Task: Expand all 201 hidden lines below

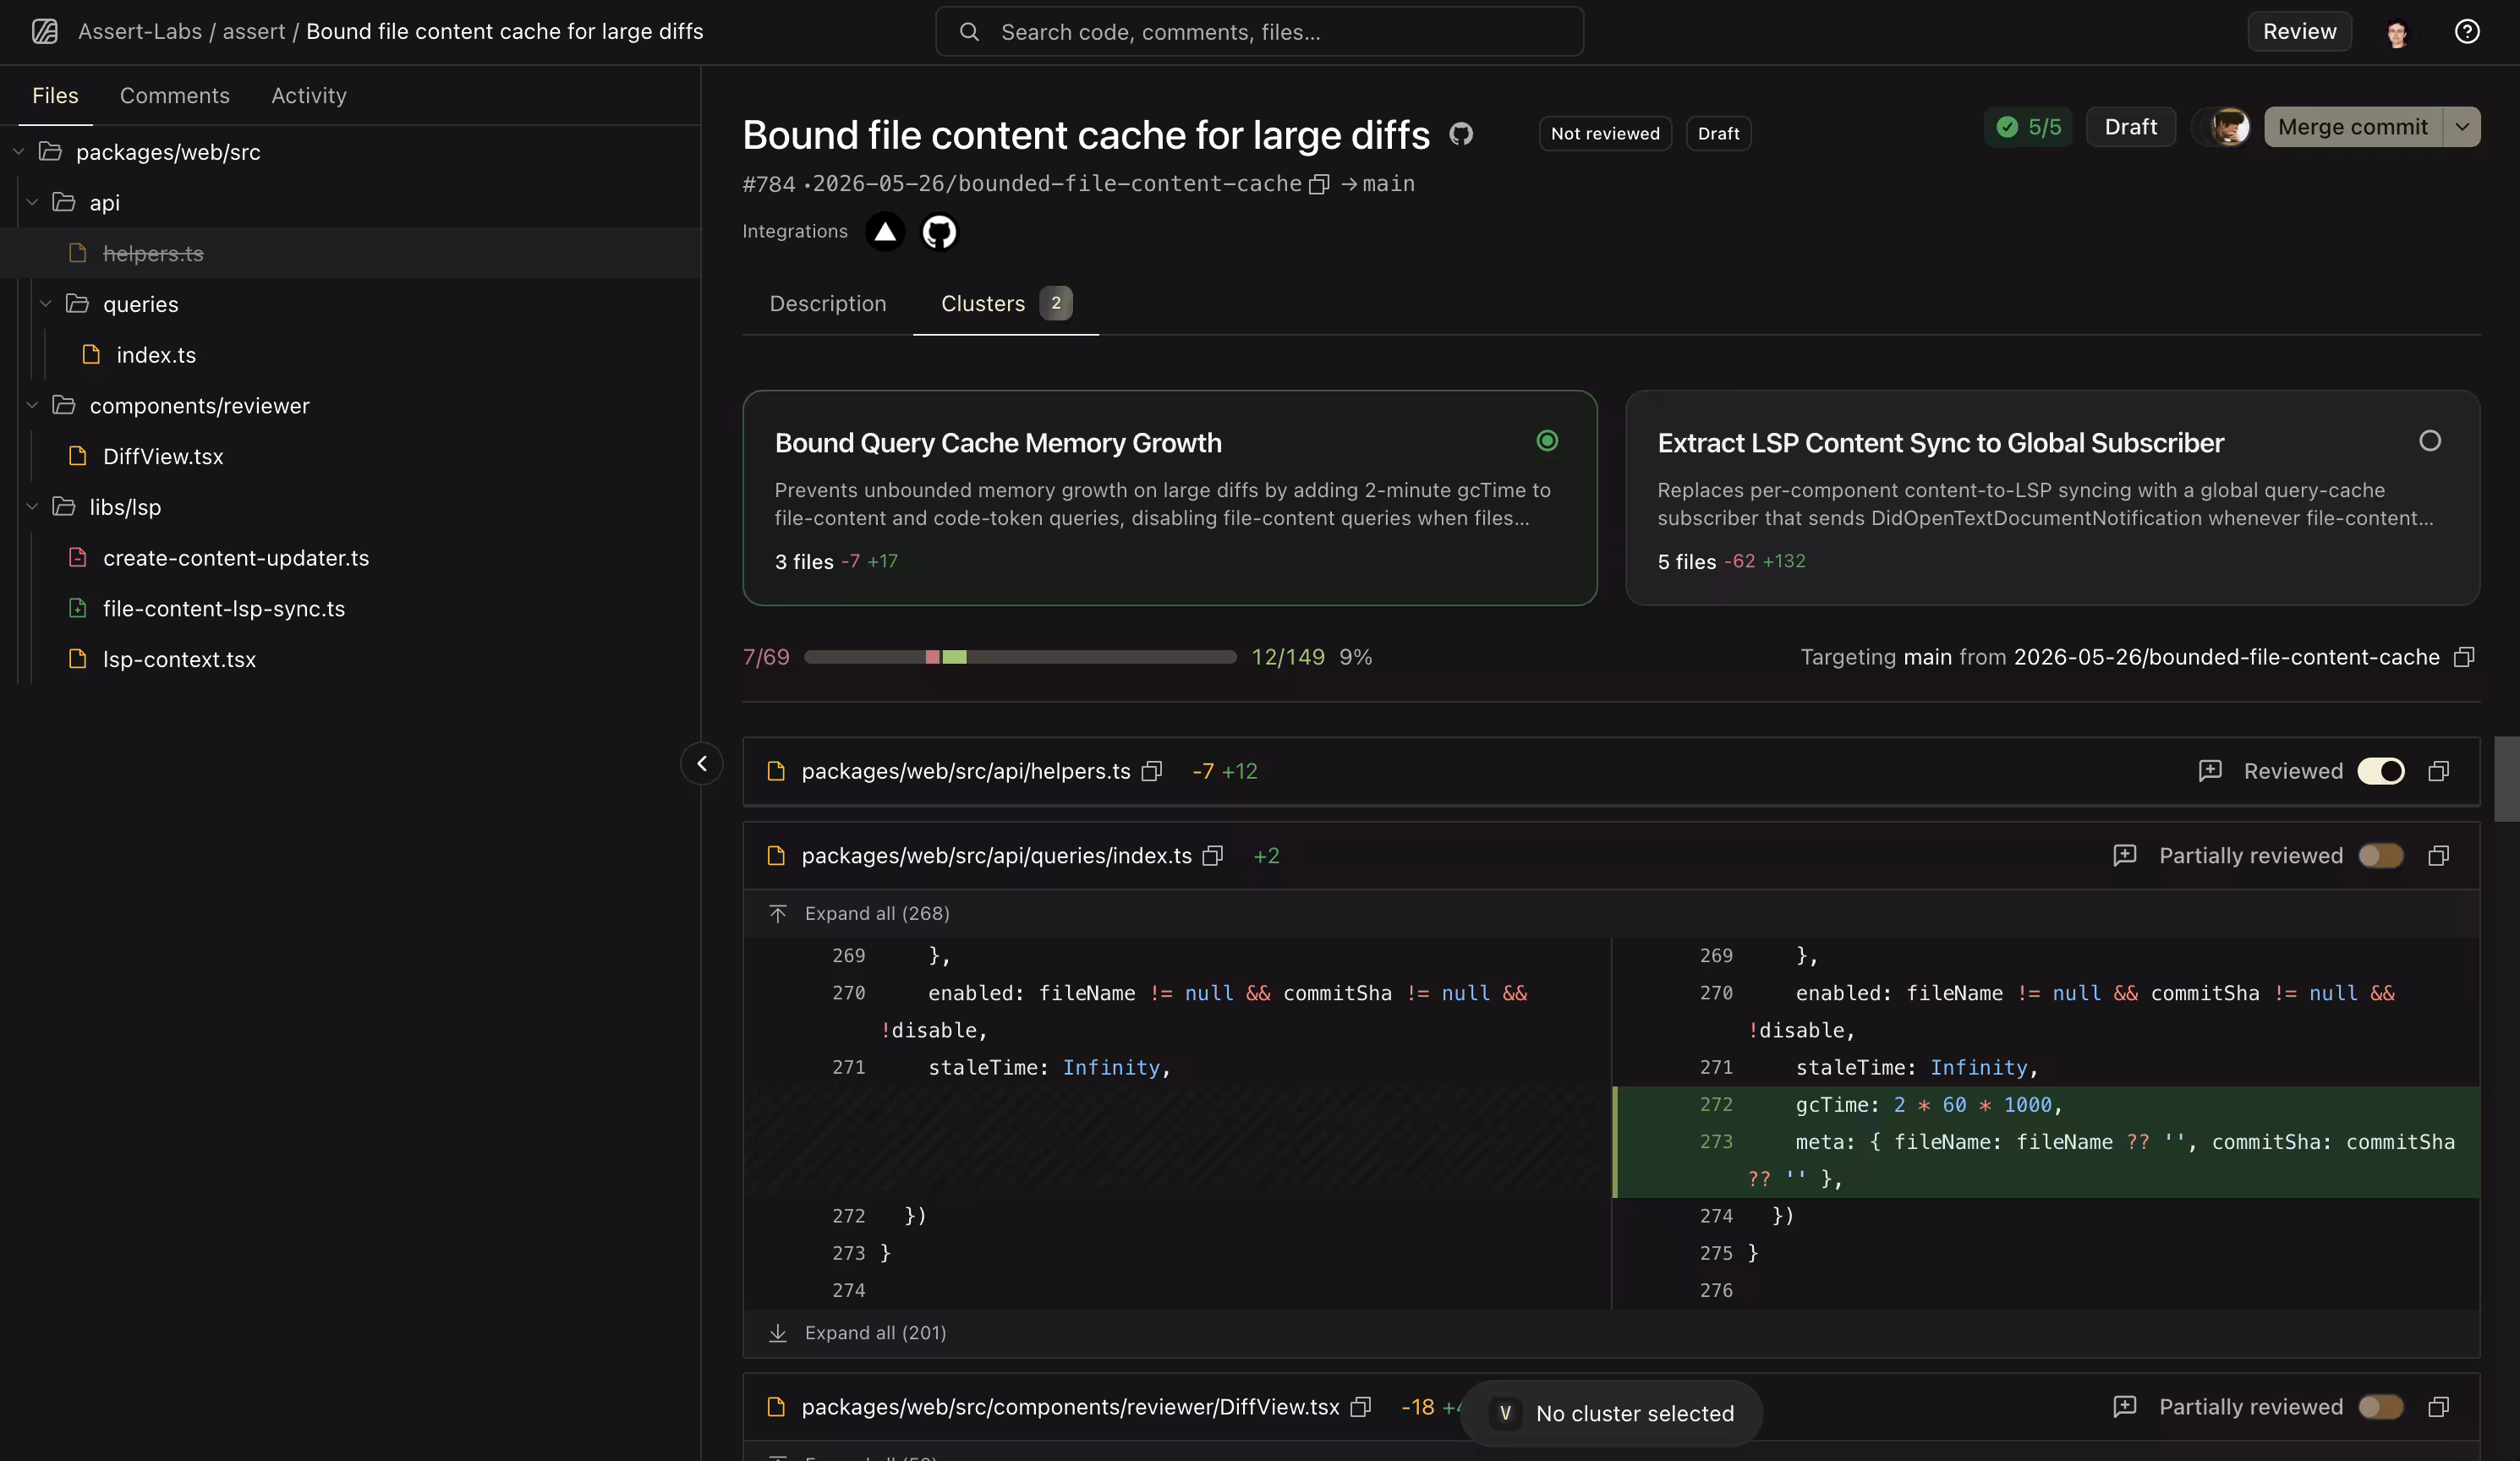Action: [875, 1333]
